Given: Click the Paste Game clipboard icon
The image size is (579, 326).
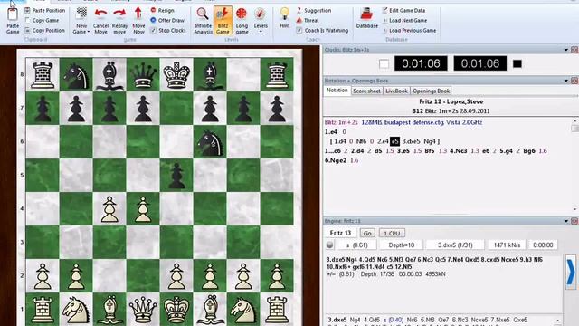Looking at the screenshot, I should [x=13, y=14].
